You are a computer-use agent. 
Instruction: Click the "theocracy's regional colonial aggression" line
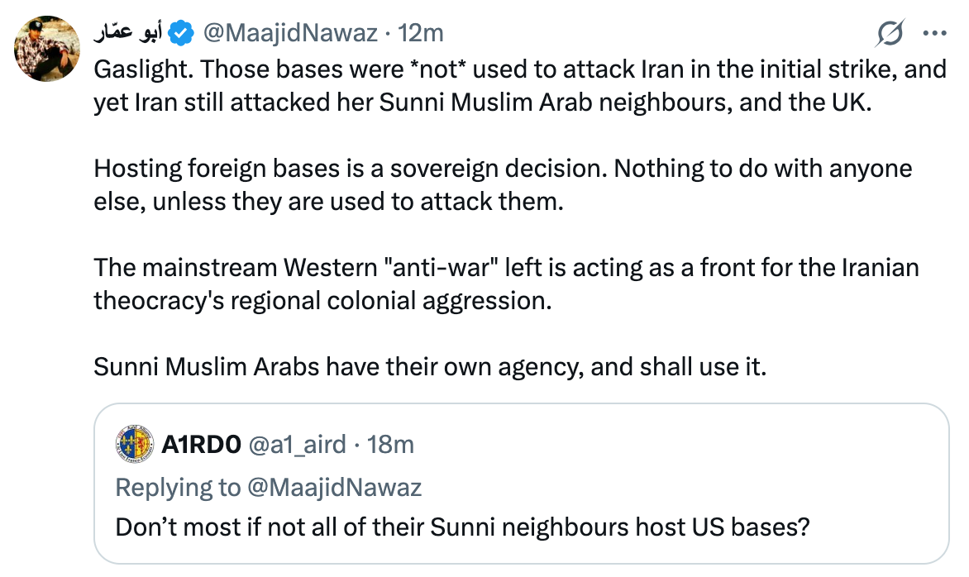click(x=322, y=301)
